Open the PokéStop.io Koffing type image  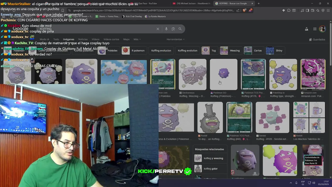pyautogui.click(x=283, y=75)
